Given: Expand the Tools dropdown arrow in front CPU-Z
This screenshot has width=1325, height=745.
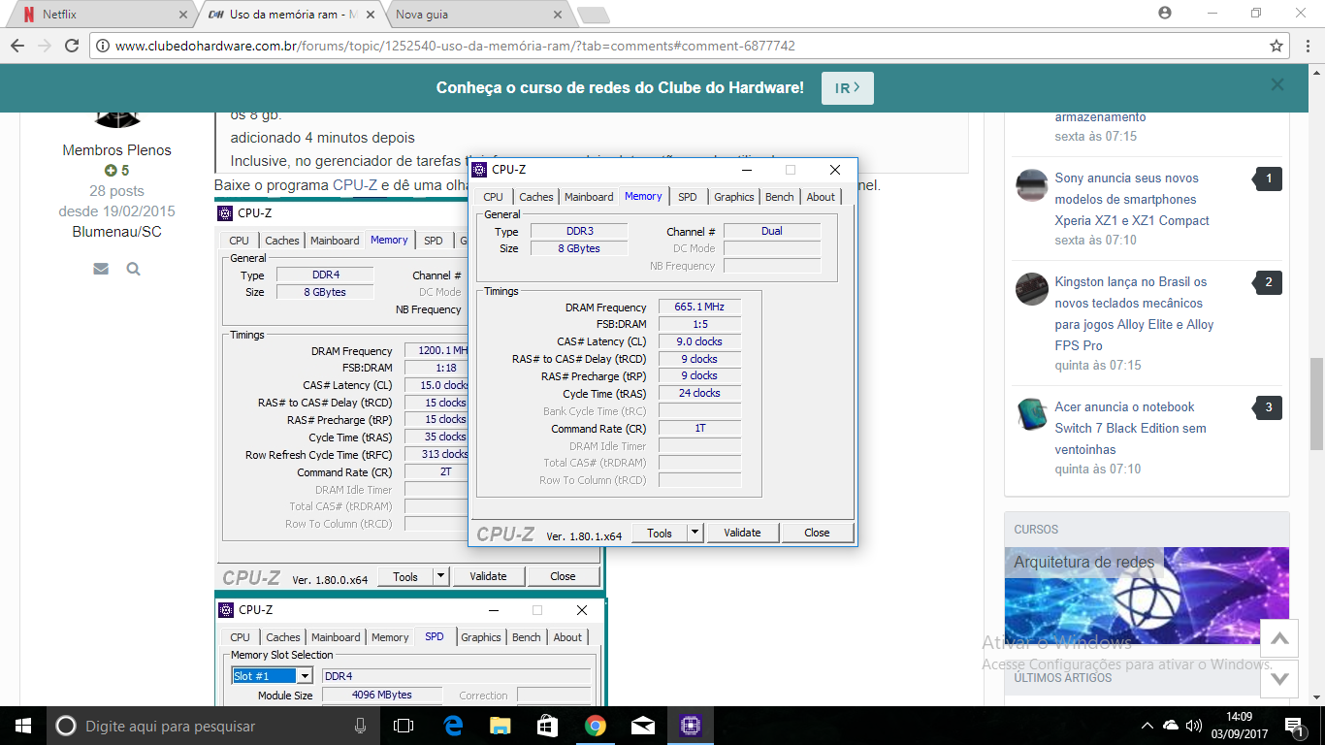Looking at the screenshot, I should click(x=695, y=533).
